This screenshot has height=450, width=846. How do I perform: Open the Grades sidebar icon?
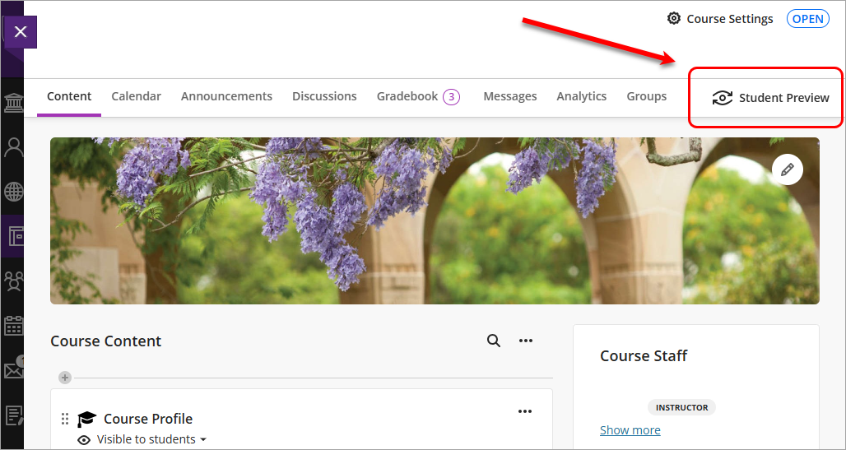pos(13,415)
